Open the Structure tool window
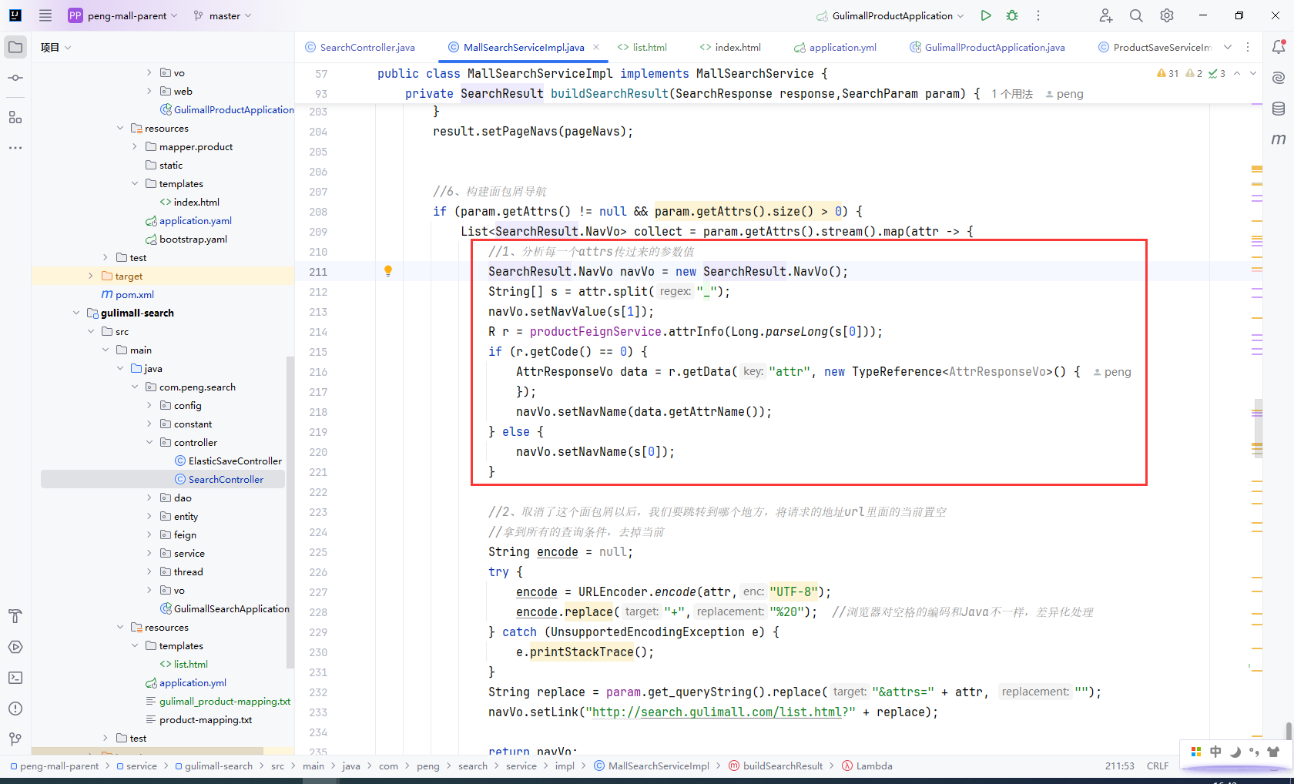Screen dimensions: 1294x784 (x=15, y=117)
